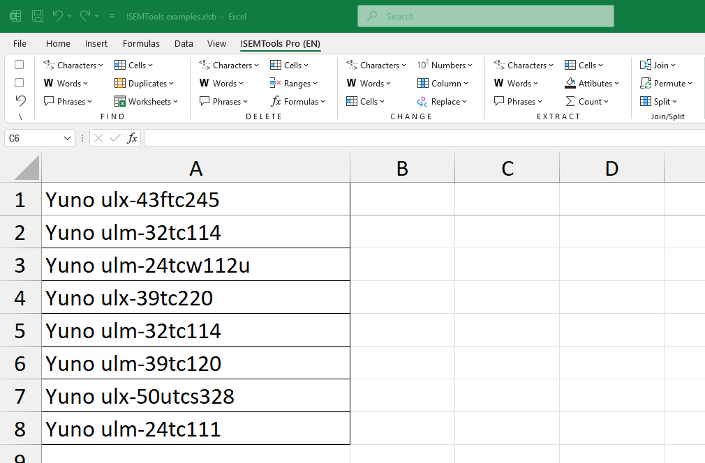This screenshot has width=705, height=463.
Task: Open the Data ribbon tab
Action: (x=184, y=43)
